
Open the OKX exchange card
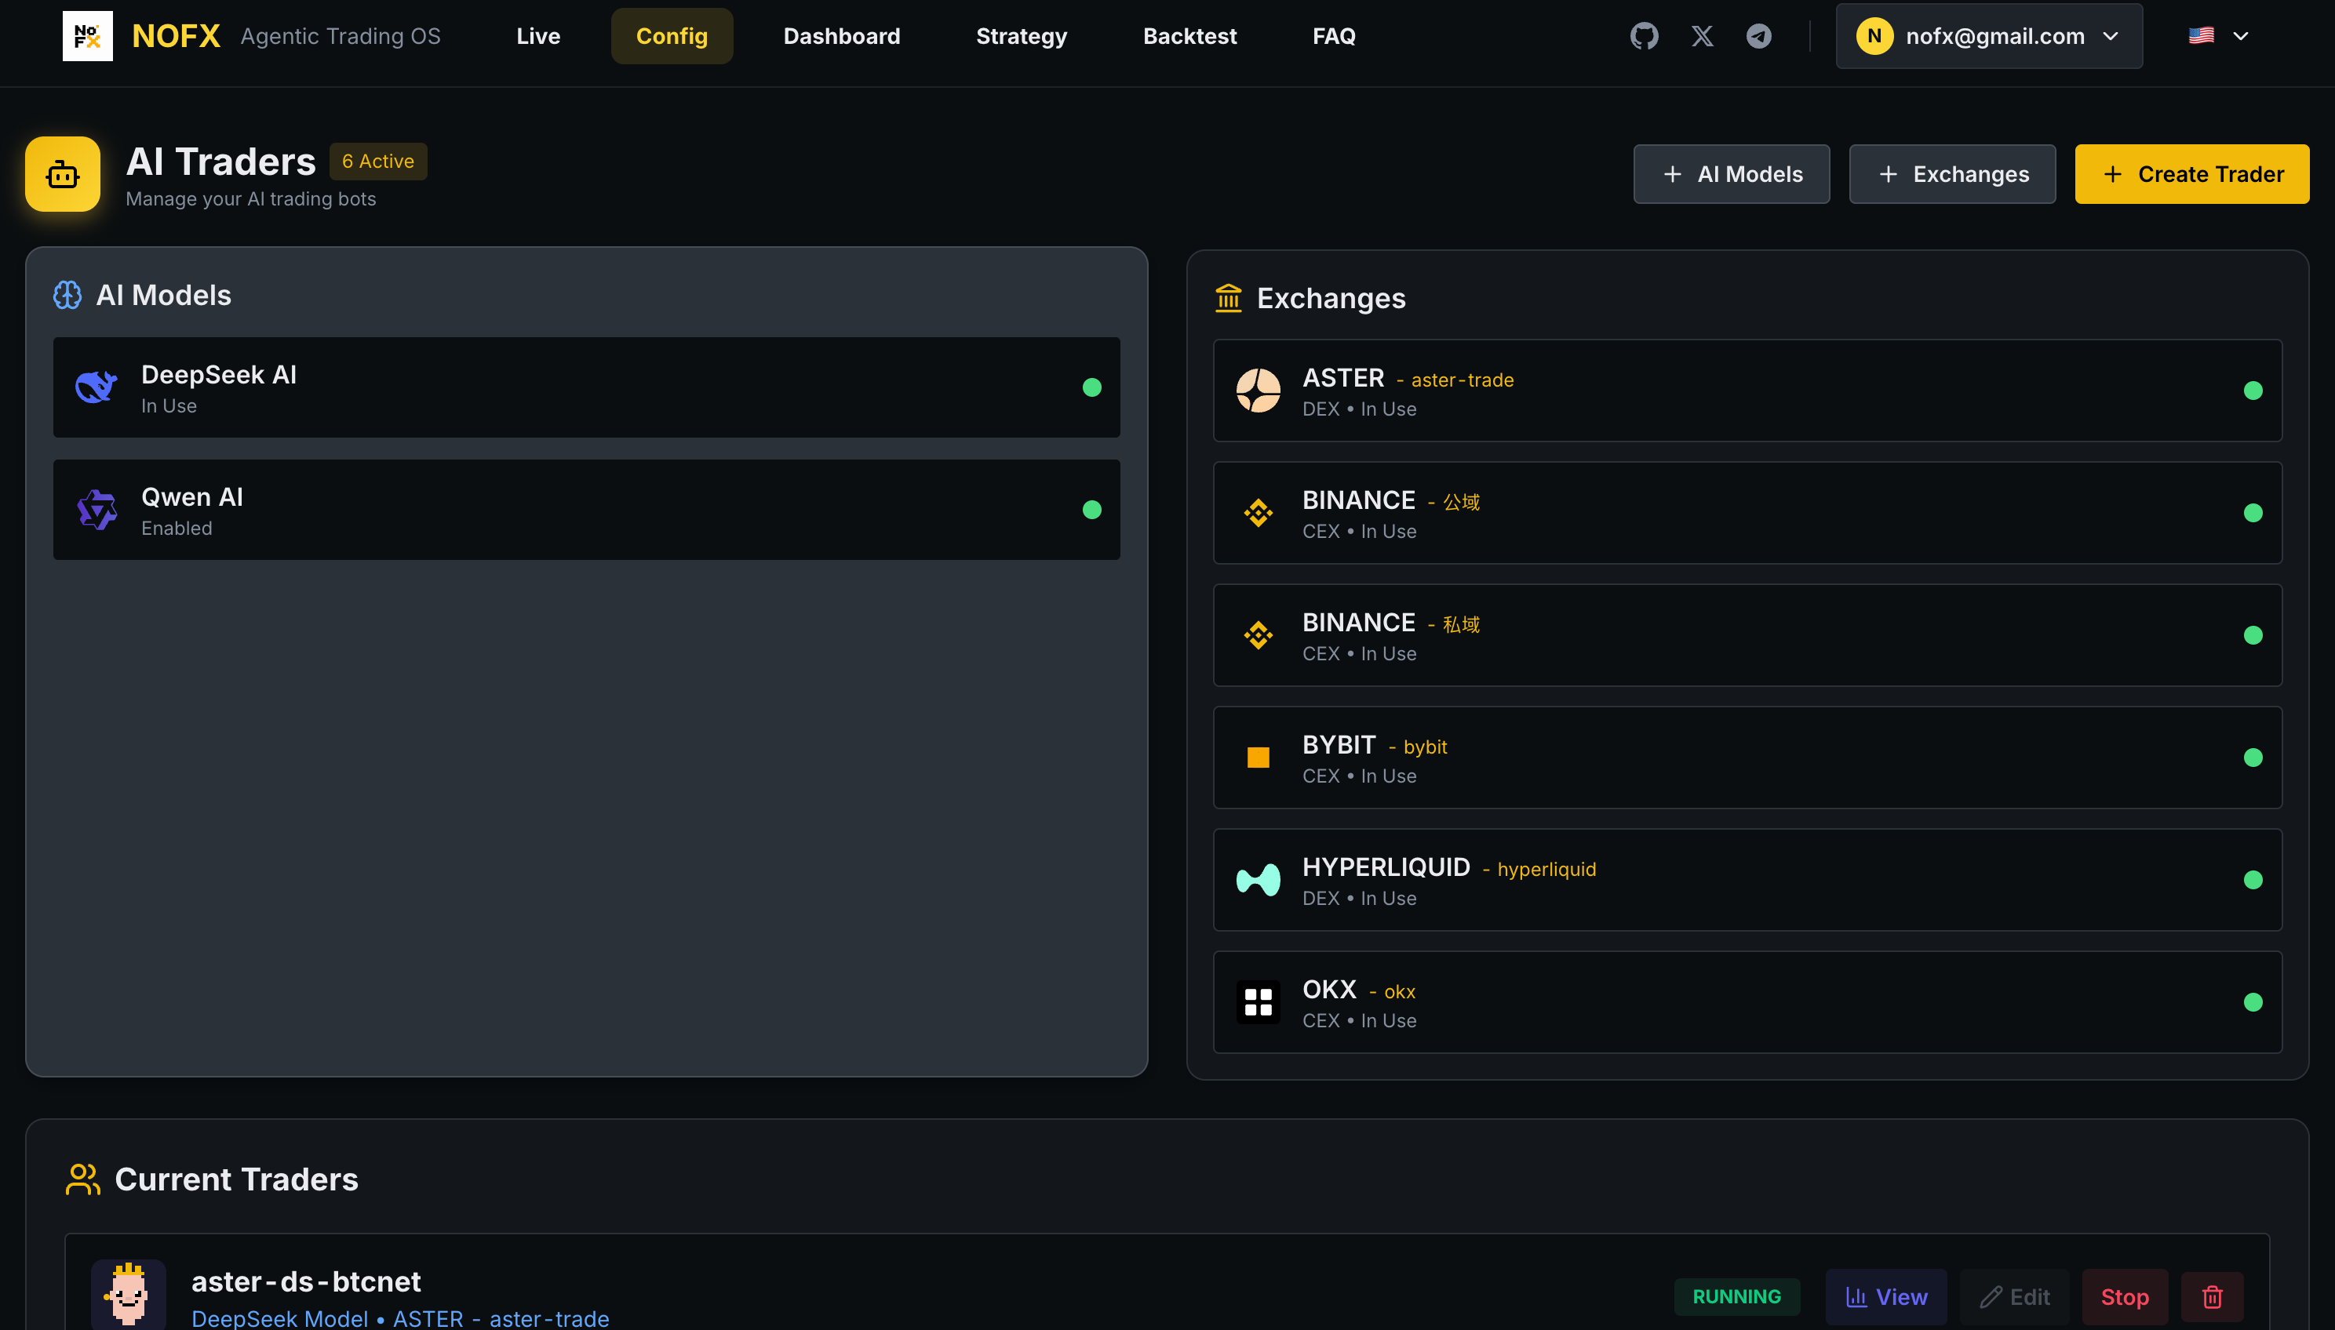(1747, 1003)
